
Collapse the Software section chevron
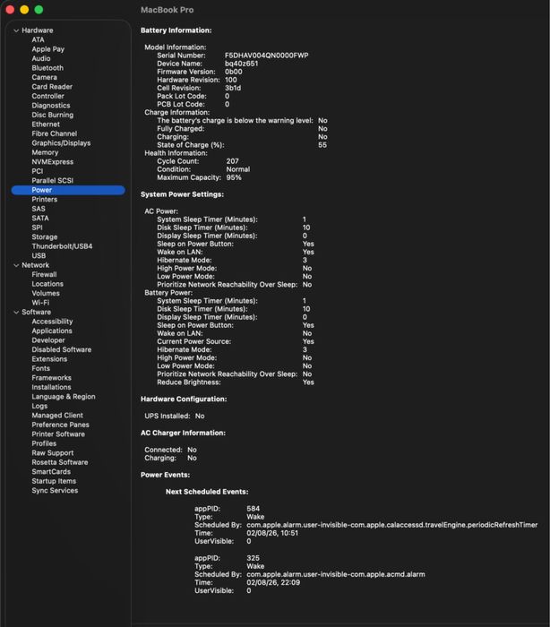(16, 312)
